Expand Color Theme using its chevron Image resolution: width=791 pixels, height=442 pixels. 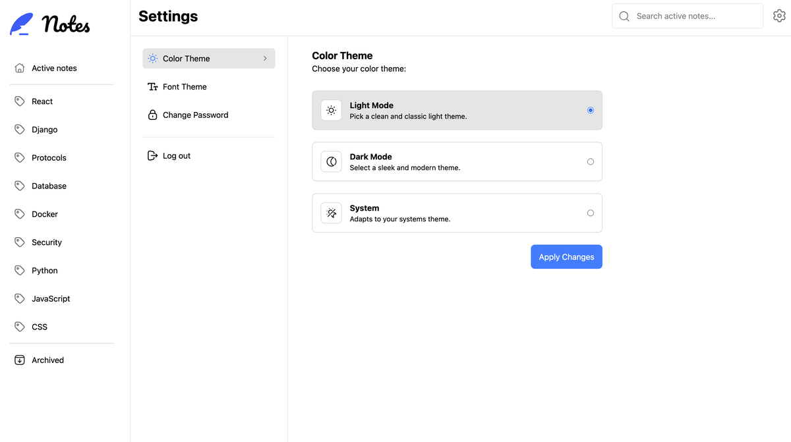265,58
